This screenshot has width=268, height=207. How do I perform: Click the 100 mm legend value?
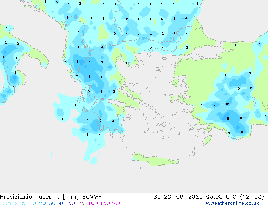[x=93, y=204]
